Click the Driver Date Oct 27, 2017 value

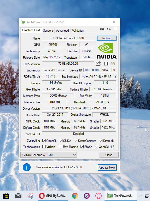point(55,115)
